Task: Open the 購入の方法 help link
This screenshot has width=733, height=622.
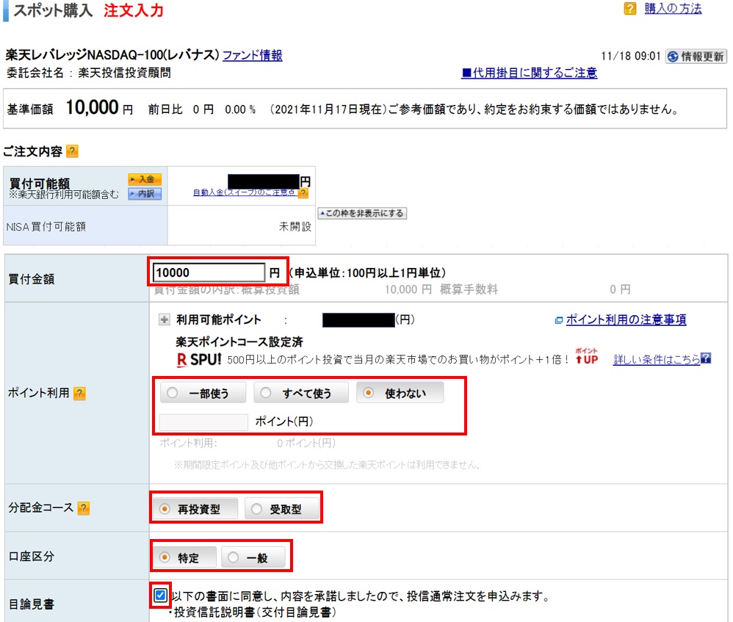Action: pyautogui.click(x=673, y=8)
